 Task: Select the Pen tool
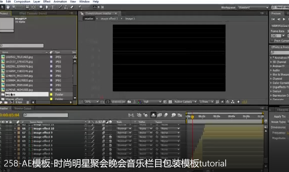coord(47,7)
